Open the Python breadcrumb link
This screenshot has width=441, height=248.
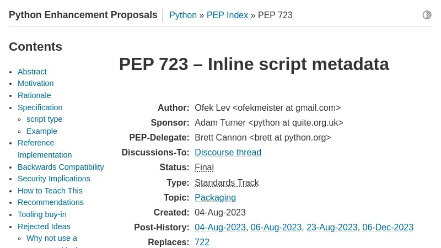click(x=183, y=15)
